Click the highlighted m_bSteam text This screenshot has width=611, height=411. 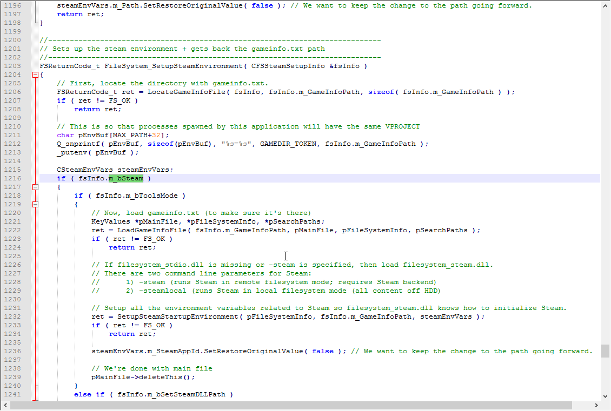126,179
